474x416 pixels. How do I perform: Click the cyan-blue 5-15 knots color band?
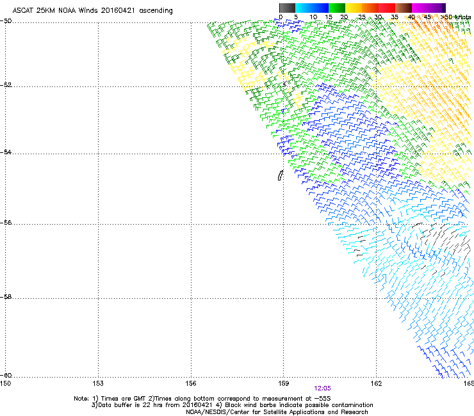(x=312, y=8)
